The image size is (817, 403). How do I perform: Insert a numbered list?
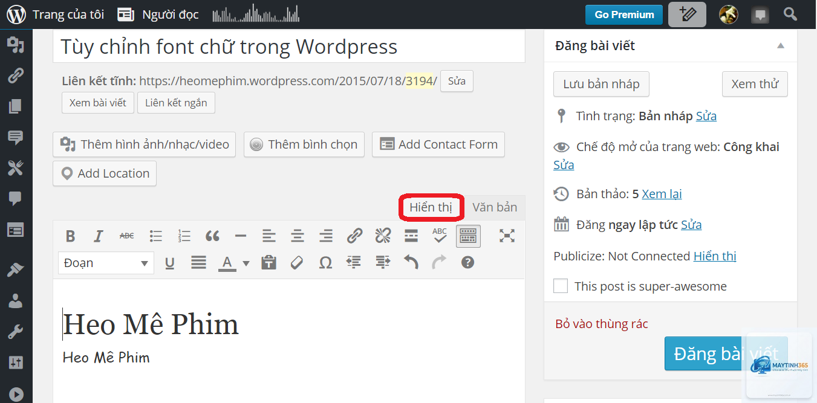184,236
